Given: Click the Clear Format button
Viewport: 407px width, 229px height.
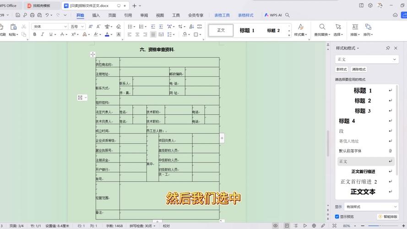Looking at the screenshot, I should (x=359, y=69).
